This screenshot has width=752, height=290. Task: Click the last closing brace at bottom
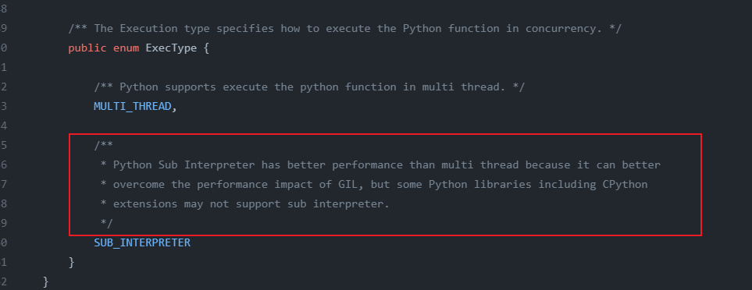(x=45, y=281)
